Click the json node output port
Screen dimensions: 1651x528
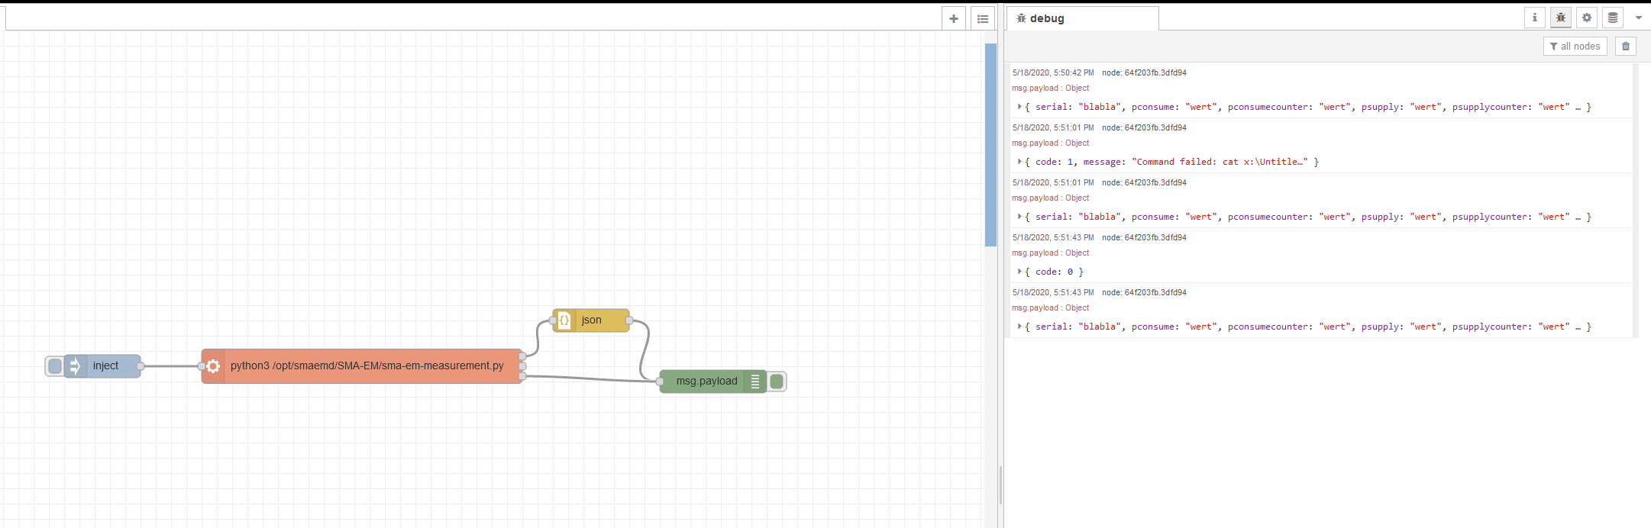tap(629, 320)
